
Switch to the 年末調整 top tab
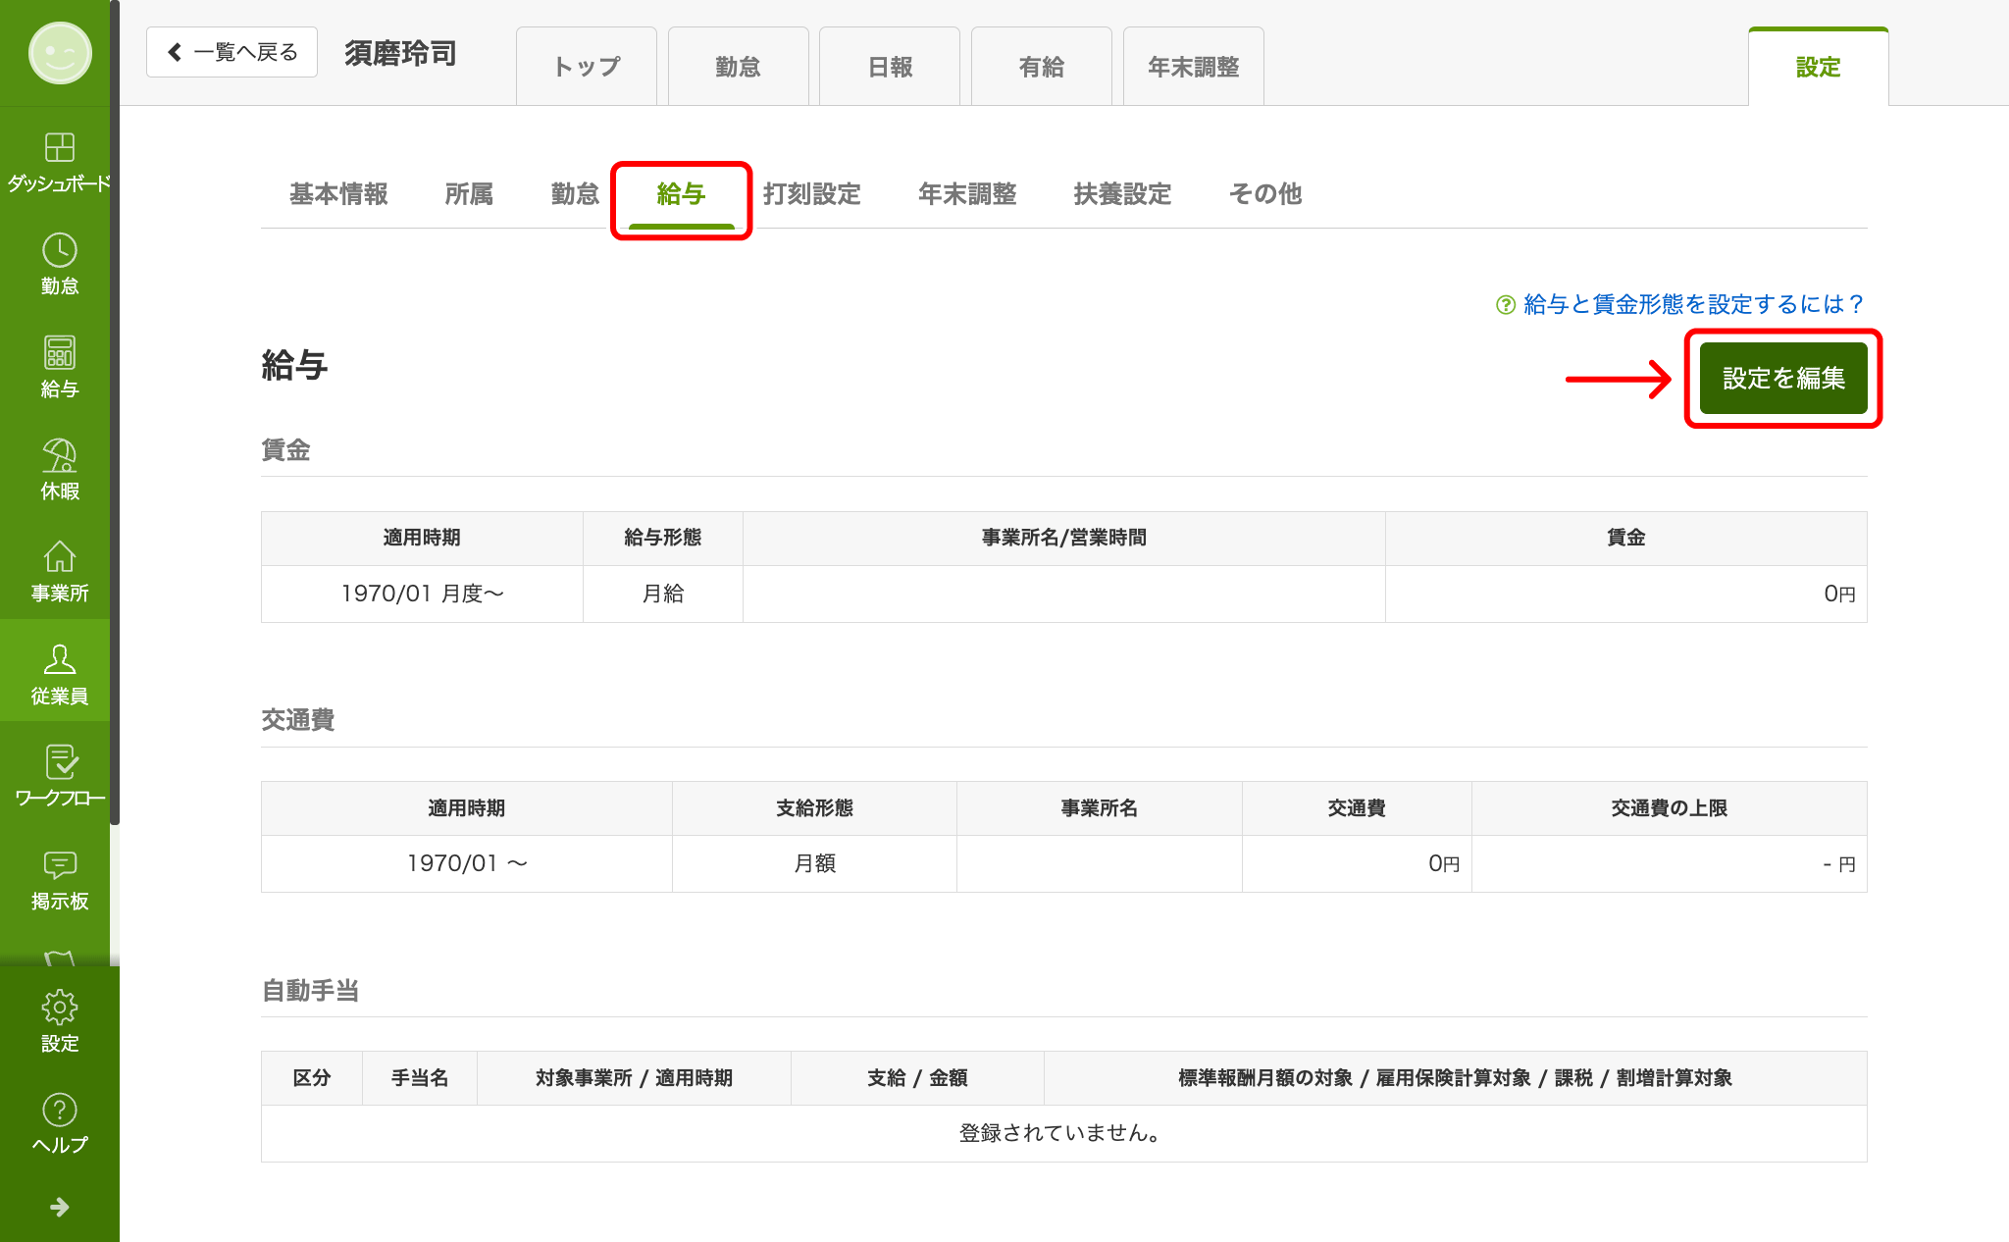point(1193,67)
